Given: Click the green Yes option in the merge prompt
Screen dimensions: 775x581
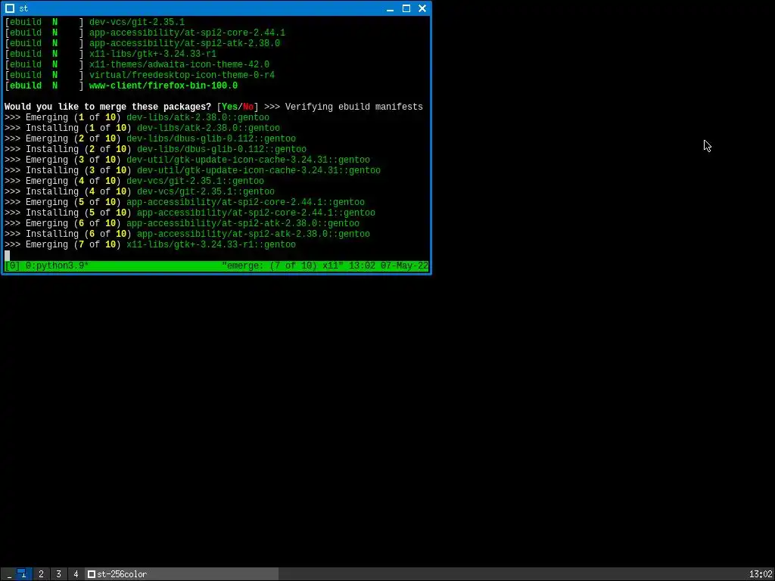Looking at the screenshot, I should click(x=230, y=107).
